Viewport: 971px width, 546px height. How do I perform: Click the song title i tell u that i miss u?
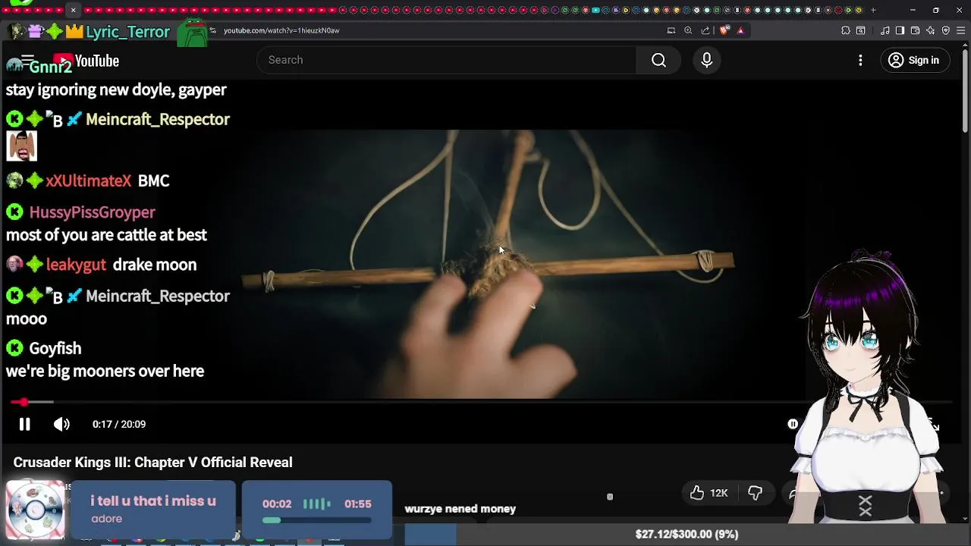(153, 501)
